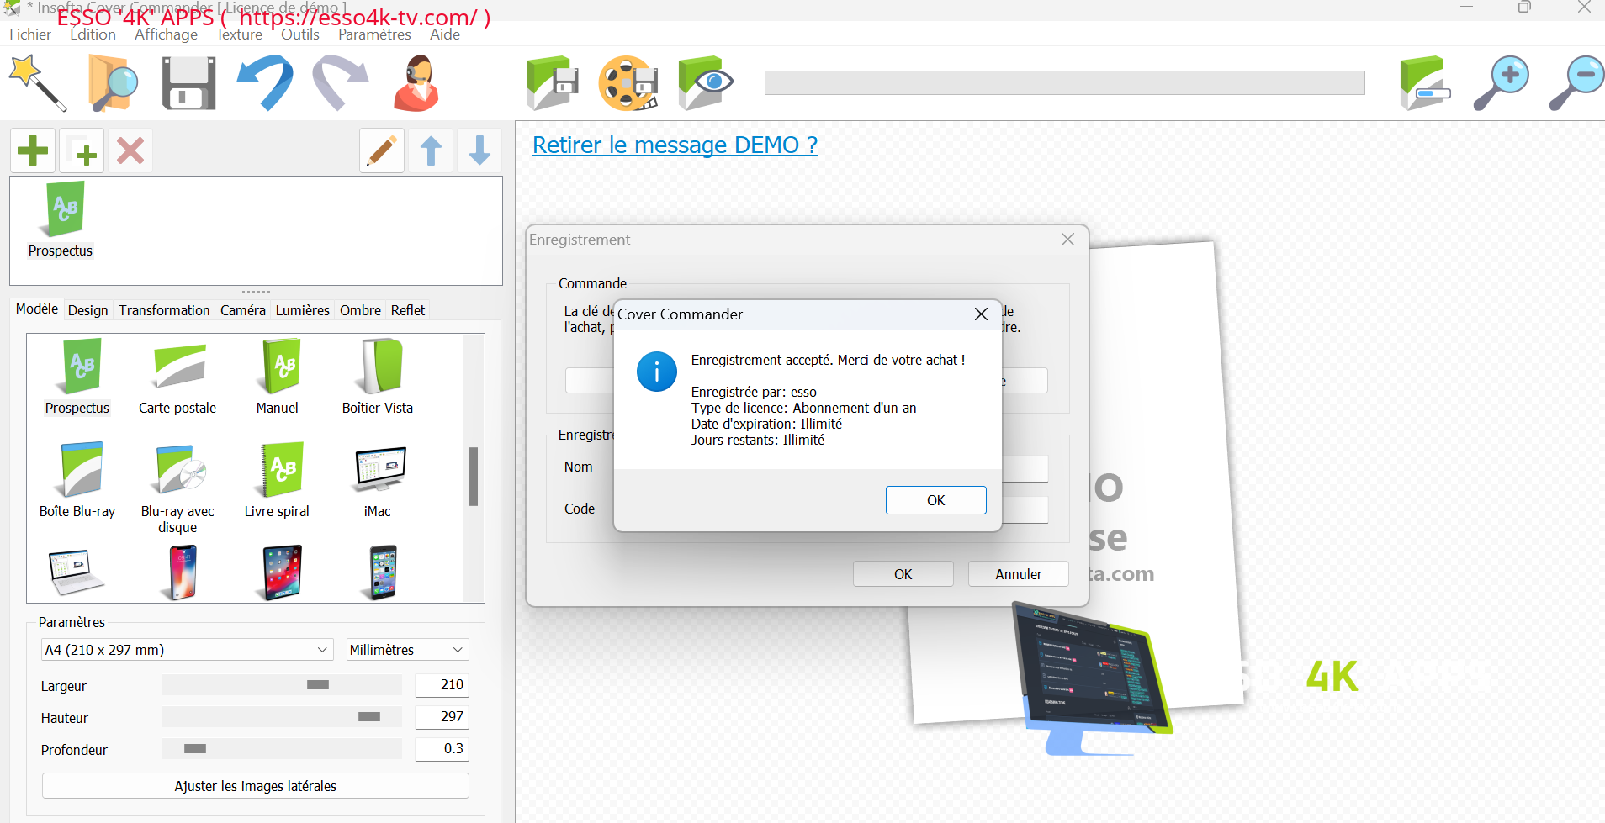The image size is (1605, 823).
Task: Open the preview eye icon
Action: pyautogui.click(x=705, y=83)
